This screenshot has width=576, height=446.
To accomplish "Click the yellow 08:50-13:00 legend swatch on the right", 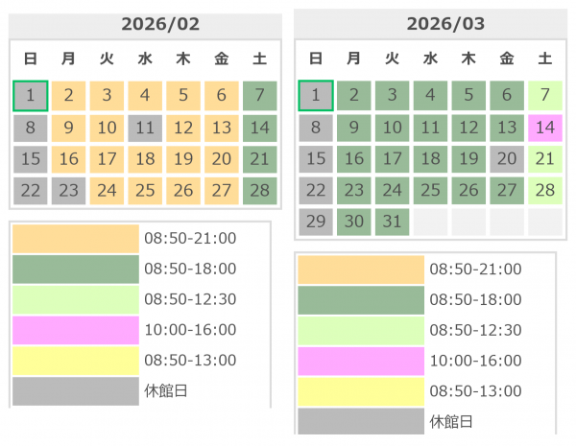I will click(x=360, y=391).
